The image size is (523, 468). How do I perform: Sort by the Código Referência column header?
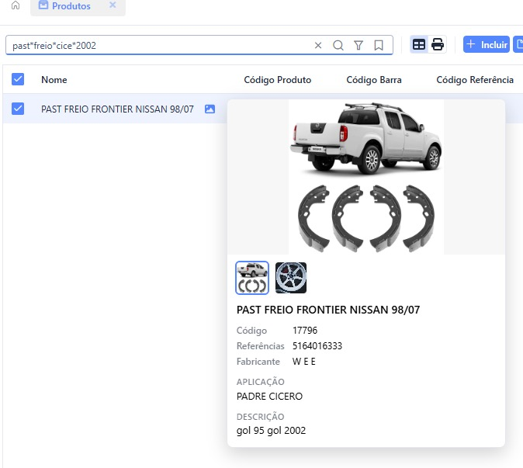point(475,80)
